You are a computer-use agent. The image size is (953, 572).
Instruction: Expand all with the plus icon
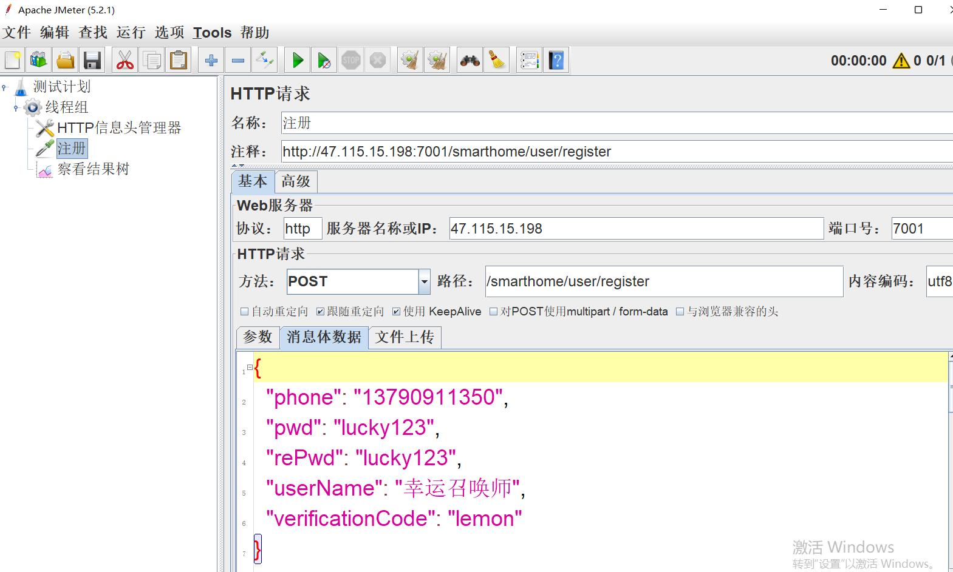pyautogui.click(x=211, y=60)
